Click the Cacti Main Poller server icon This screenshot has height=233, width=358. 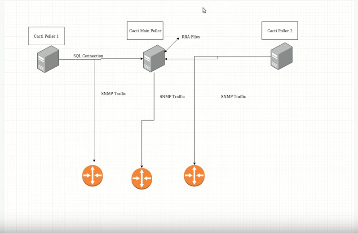tap(154, 58)
